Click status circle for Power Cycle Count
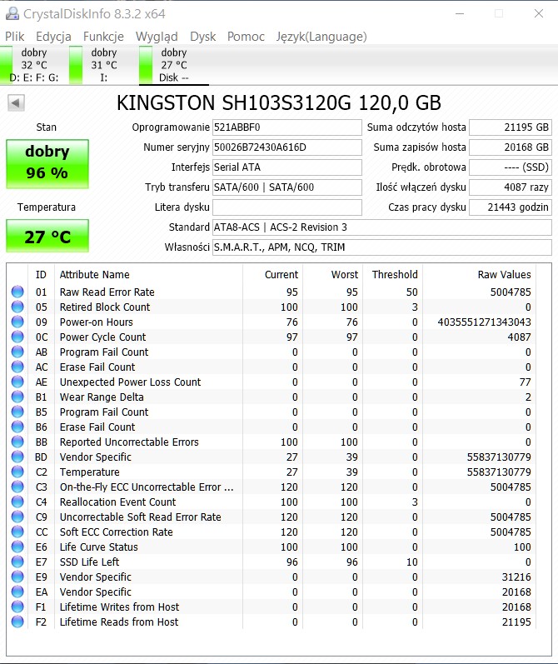Image resolution: width=558 pixels, height=664 pixels. click(x=17, y=337)
